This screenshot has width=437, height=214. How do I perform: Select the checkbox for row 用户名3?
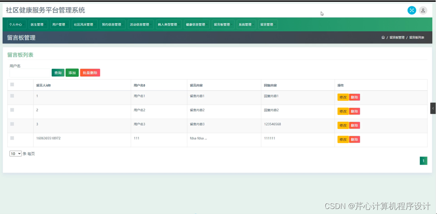12,124
